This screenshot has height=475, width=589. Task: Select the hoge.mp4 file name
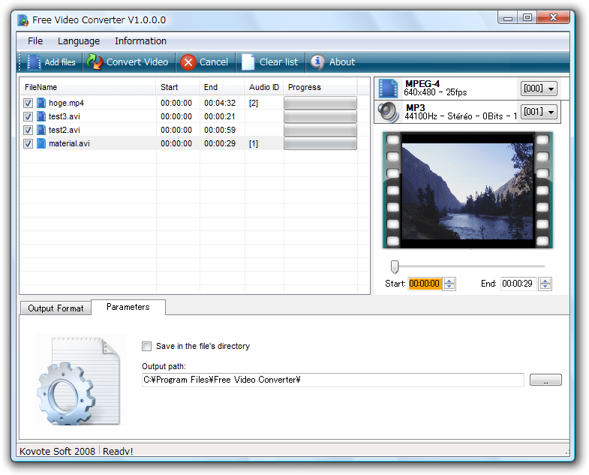click(x=67, y=103)
